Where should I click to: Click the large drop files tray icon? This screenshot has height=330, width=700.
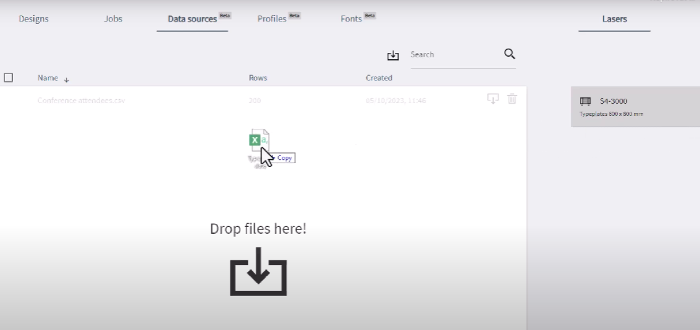coord(258,271)
